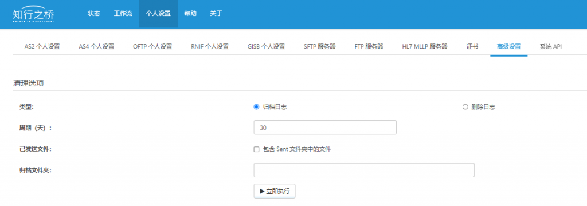Switch to the FTP 服务器 tab

click(369, 47)
